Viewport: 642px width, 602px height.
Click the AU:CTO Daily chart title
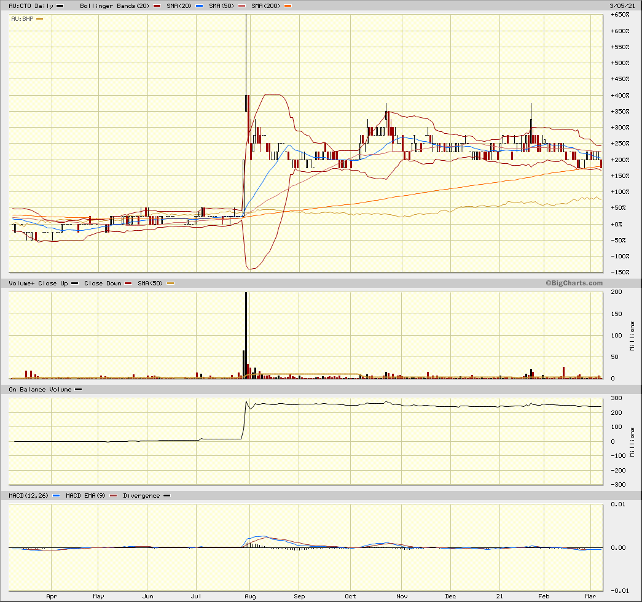point(31,6)
